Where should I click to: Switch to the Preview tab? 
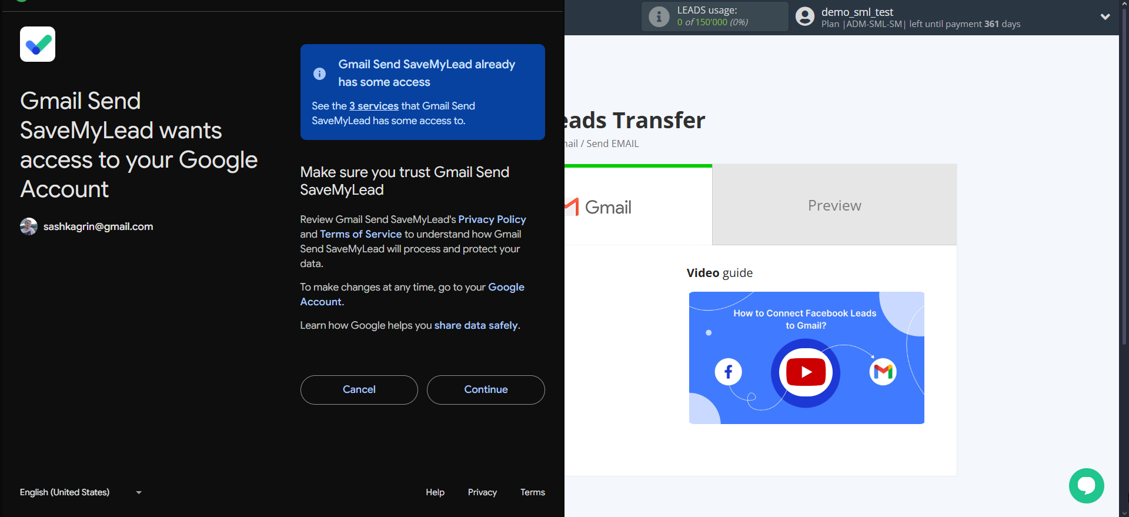pyautogui.click(x=834, y=205)
